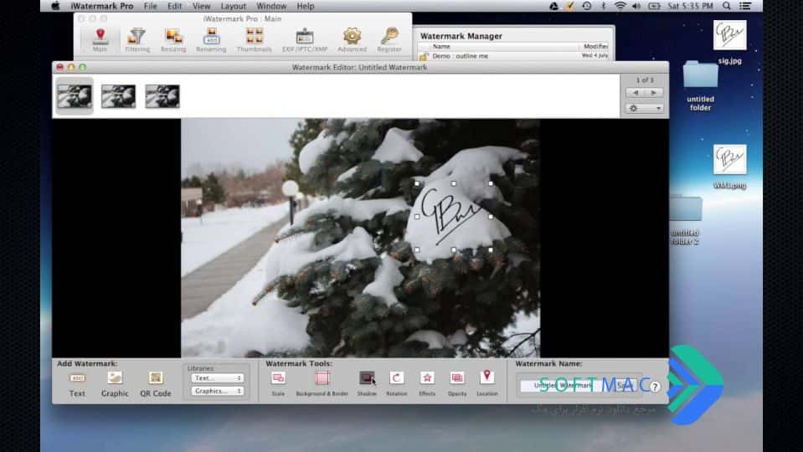Add a QR Code watermark
Image resolution: width=803 pixels, height=452 pixels.
click(x=156, y=384)
